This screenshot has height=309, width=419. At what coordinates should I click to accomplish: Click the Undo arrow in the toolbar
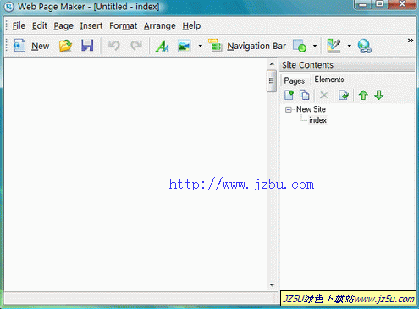(x=114, y=46)
